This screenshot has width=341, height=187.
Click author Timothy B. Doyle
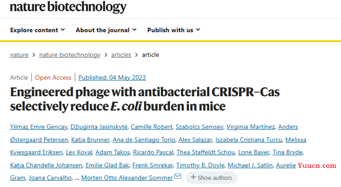(200, 165)
